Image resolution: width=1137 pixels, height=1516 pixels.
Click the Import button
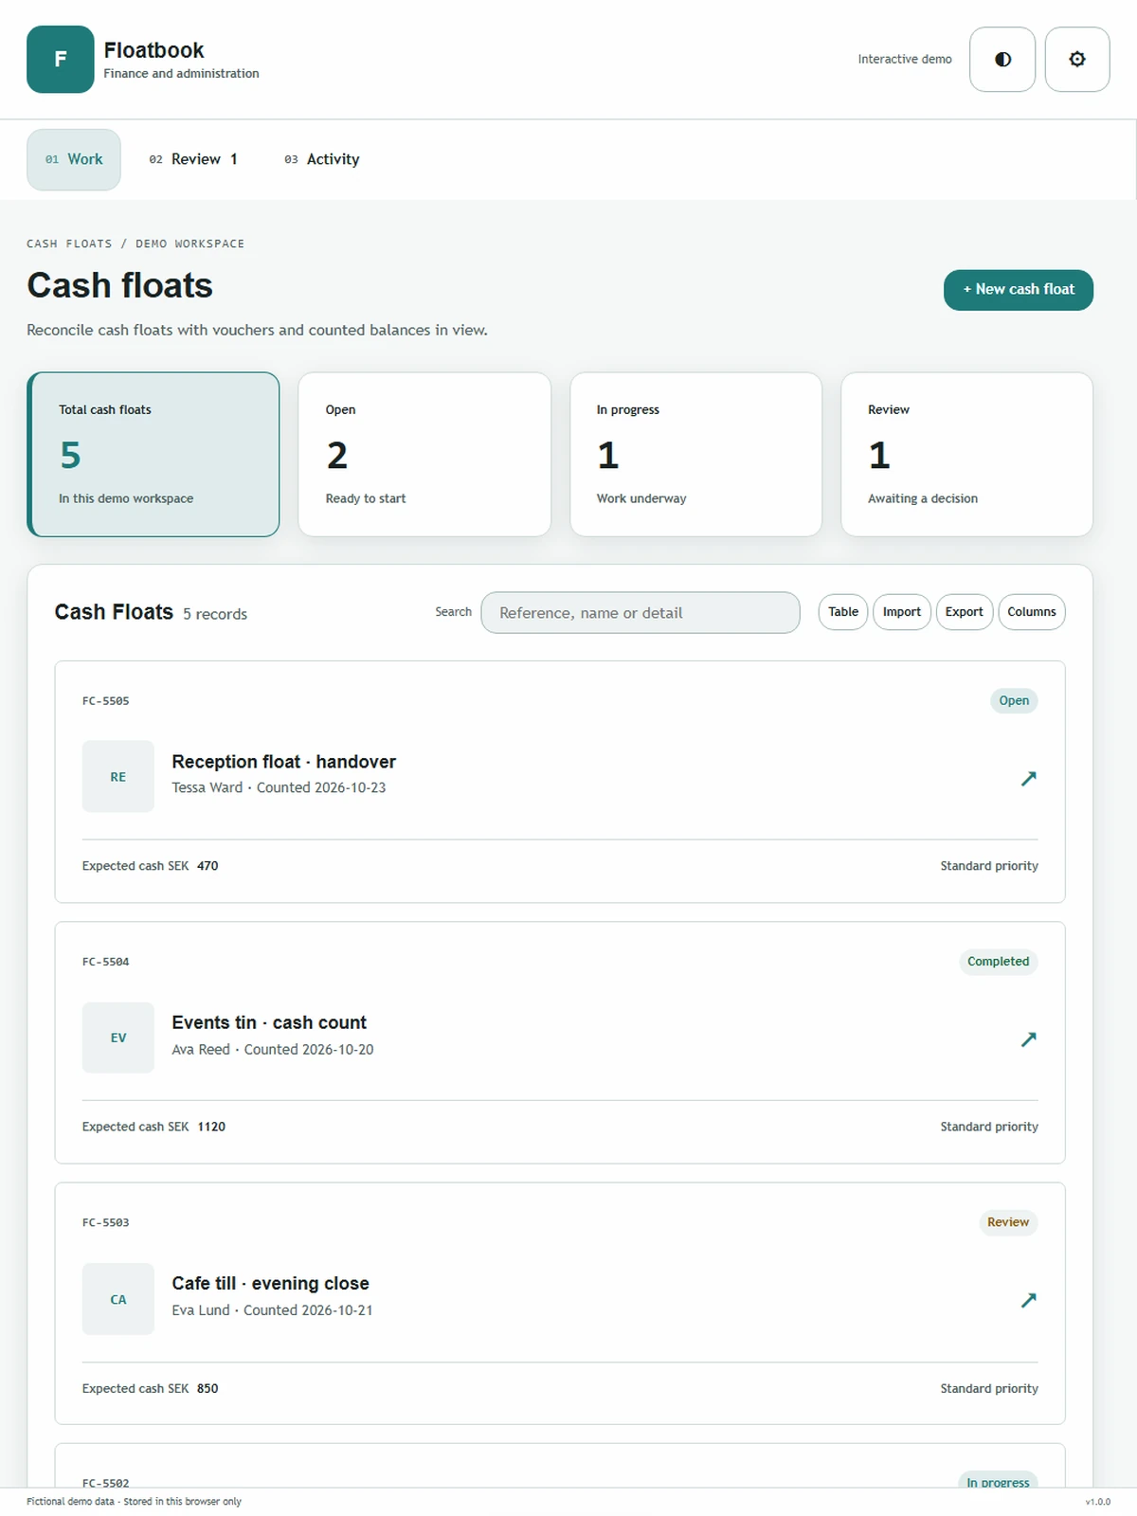tap(902, 612)
